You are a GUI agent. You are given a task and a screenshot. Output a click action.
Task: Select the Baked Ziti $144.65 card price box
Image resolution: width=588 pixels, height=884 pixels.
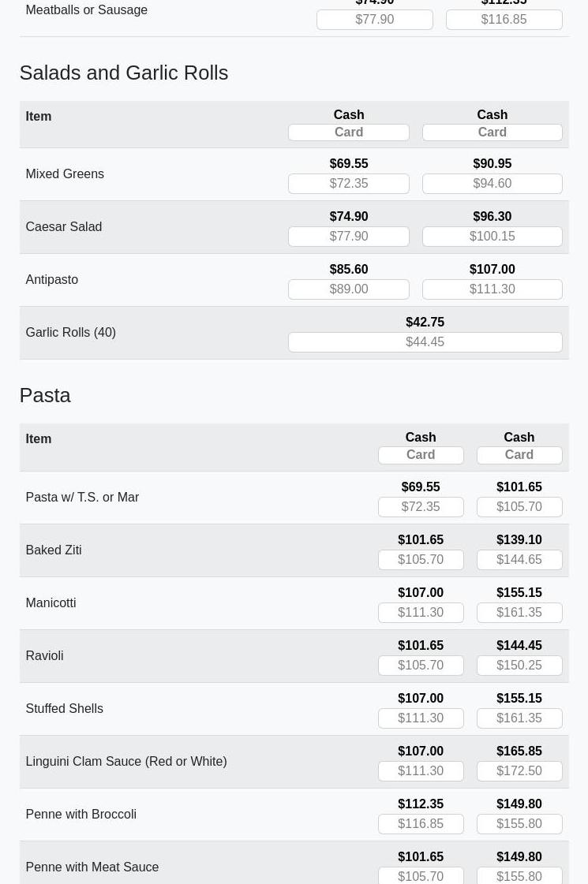click(x=519, y=560)
